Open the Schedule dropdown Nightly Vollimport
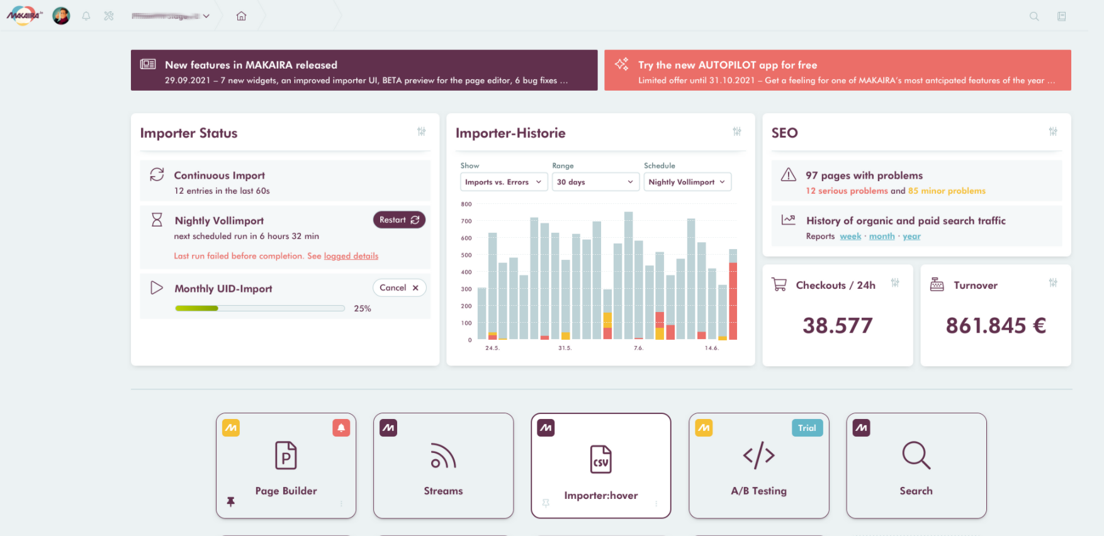The image size is (1104, 536). tap(687, 182)
